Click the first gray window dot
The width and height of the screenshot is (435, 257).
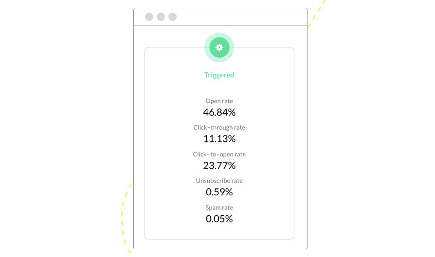[x=149, y=17]
